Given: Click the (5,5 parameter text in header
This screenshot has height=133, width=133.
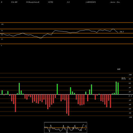Looking at the screenshot, I should tap(68, 2).
